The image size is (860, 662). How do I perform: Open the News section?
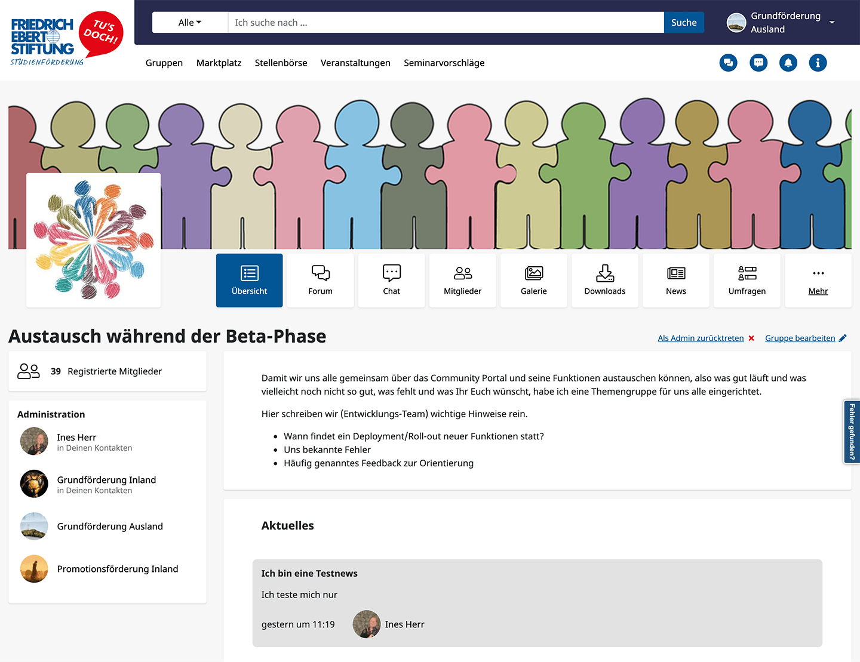pyautogui.click(x=675, y=281)
